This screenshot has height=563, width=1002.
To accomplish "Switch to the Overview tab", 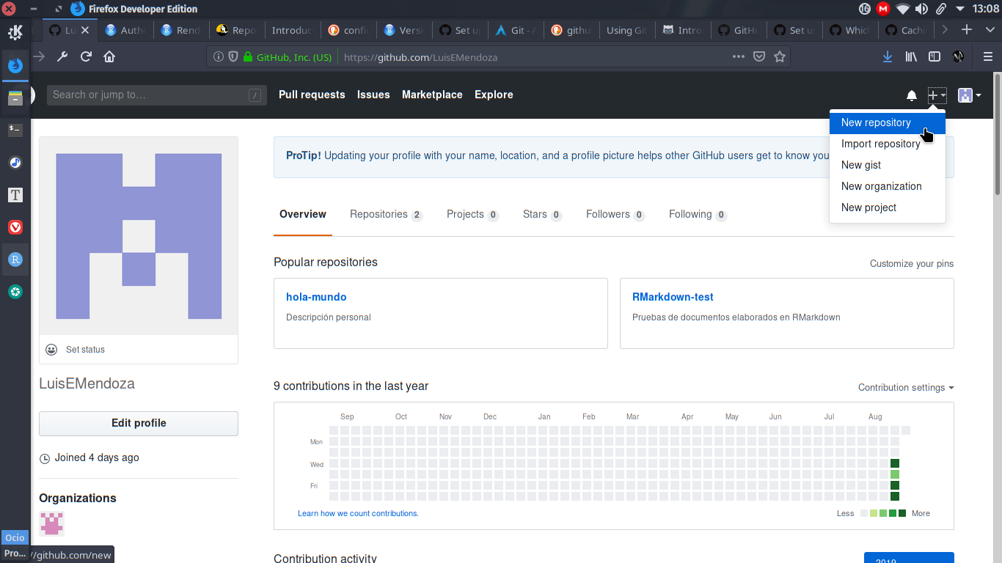I will 303,214.
